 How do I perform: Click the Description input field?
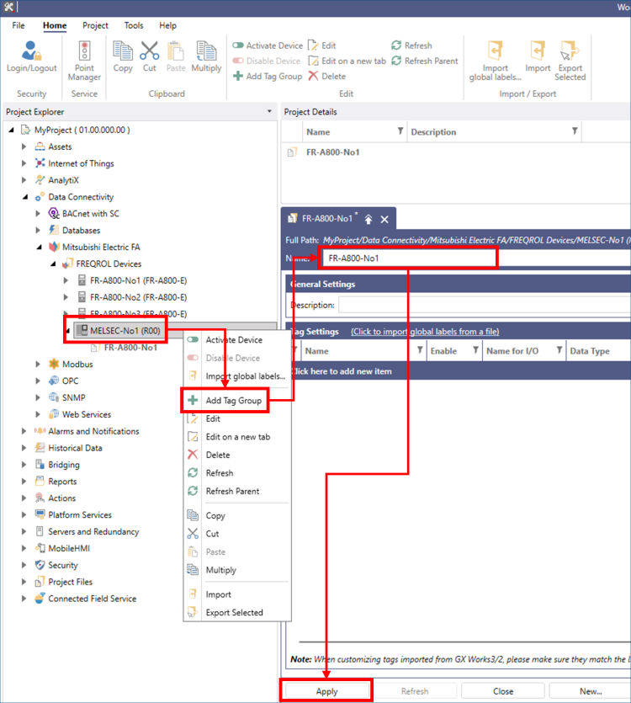pos(484,305)
